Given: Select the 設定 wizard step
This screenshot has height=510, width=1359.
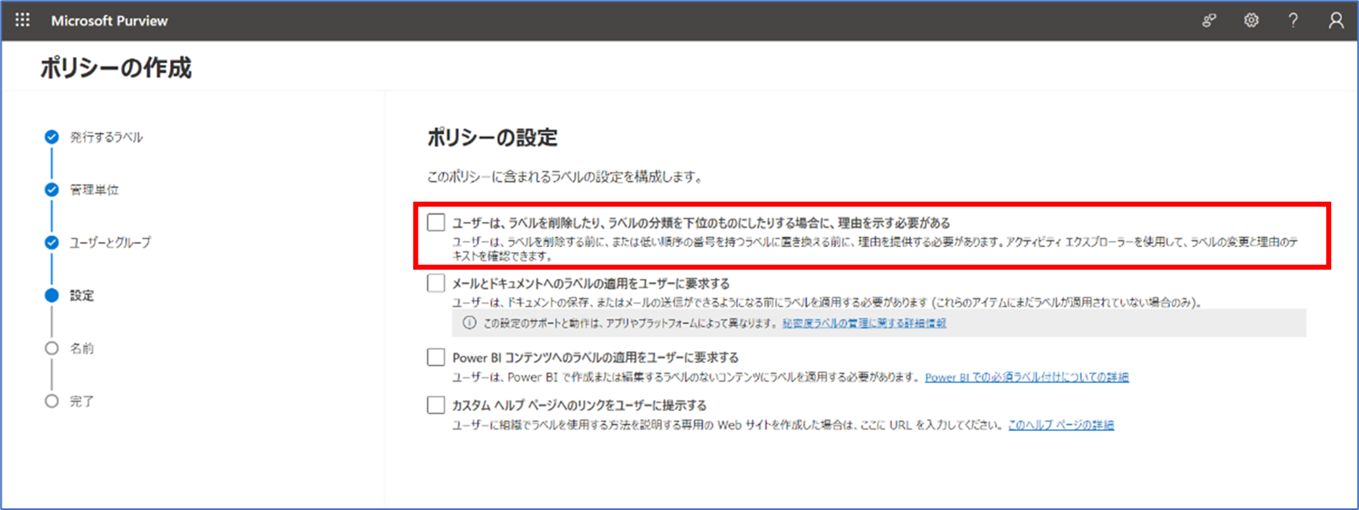Looking at the screenshot, I should point(82,296).
